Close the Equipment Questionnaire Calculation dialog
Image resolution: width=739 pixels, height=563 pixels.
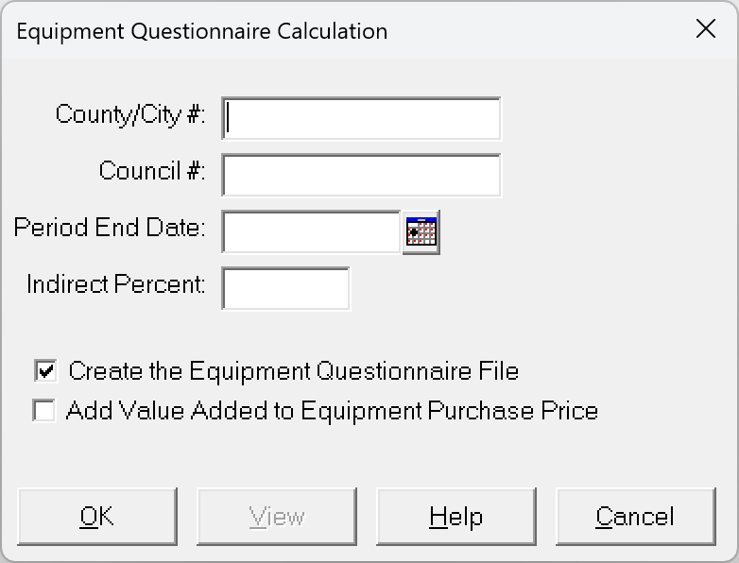coord(705,29)
